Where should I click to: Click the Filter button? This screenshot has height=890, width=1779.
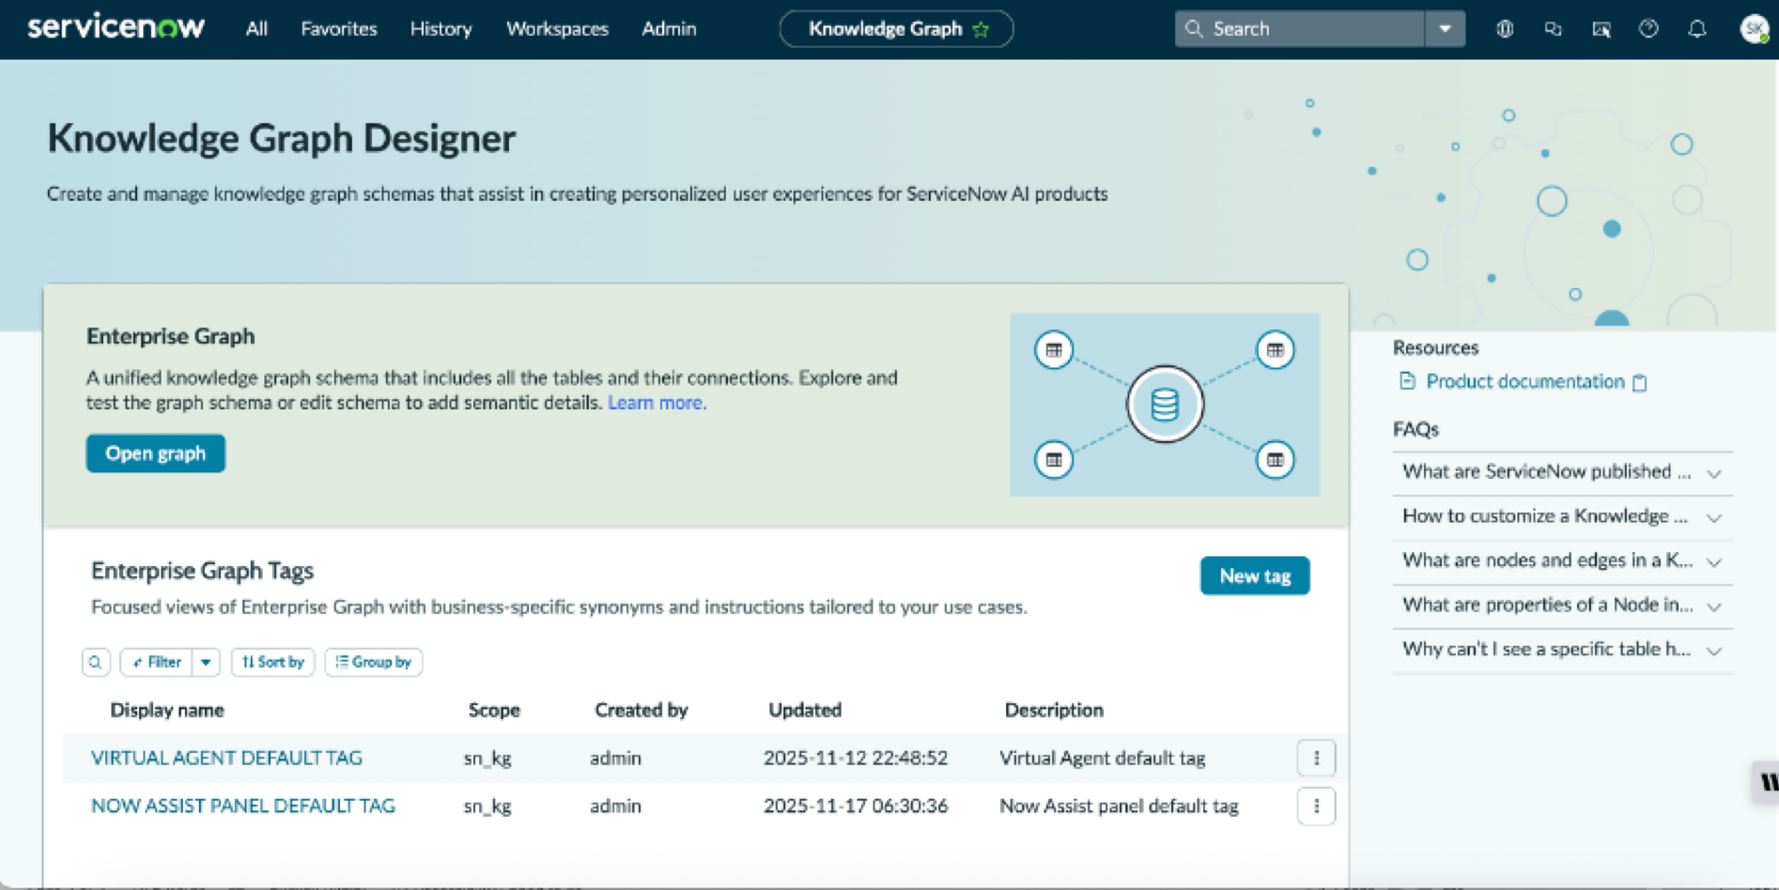(156, 662)
